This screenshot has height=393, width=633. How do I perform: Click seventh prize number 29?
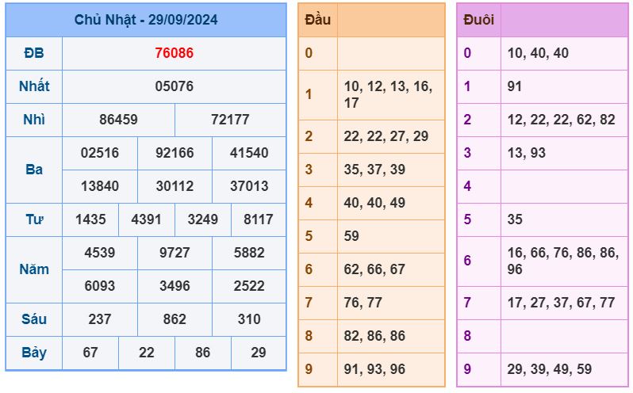[x=259, y=353]
